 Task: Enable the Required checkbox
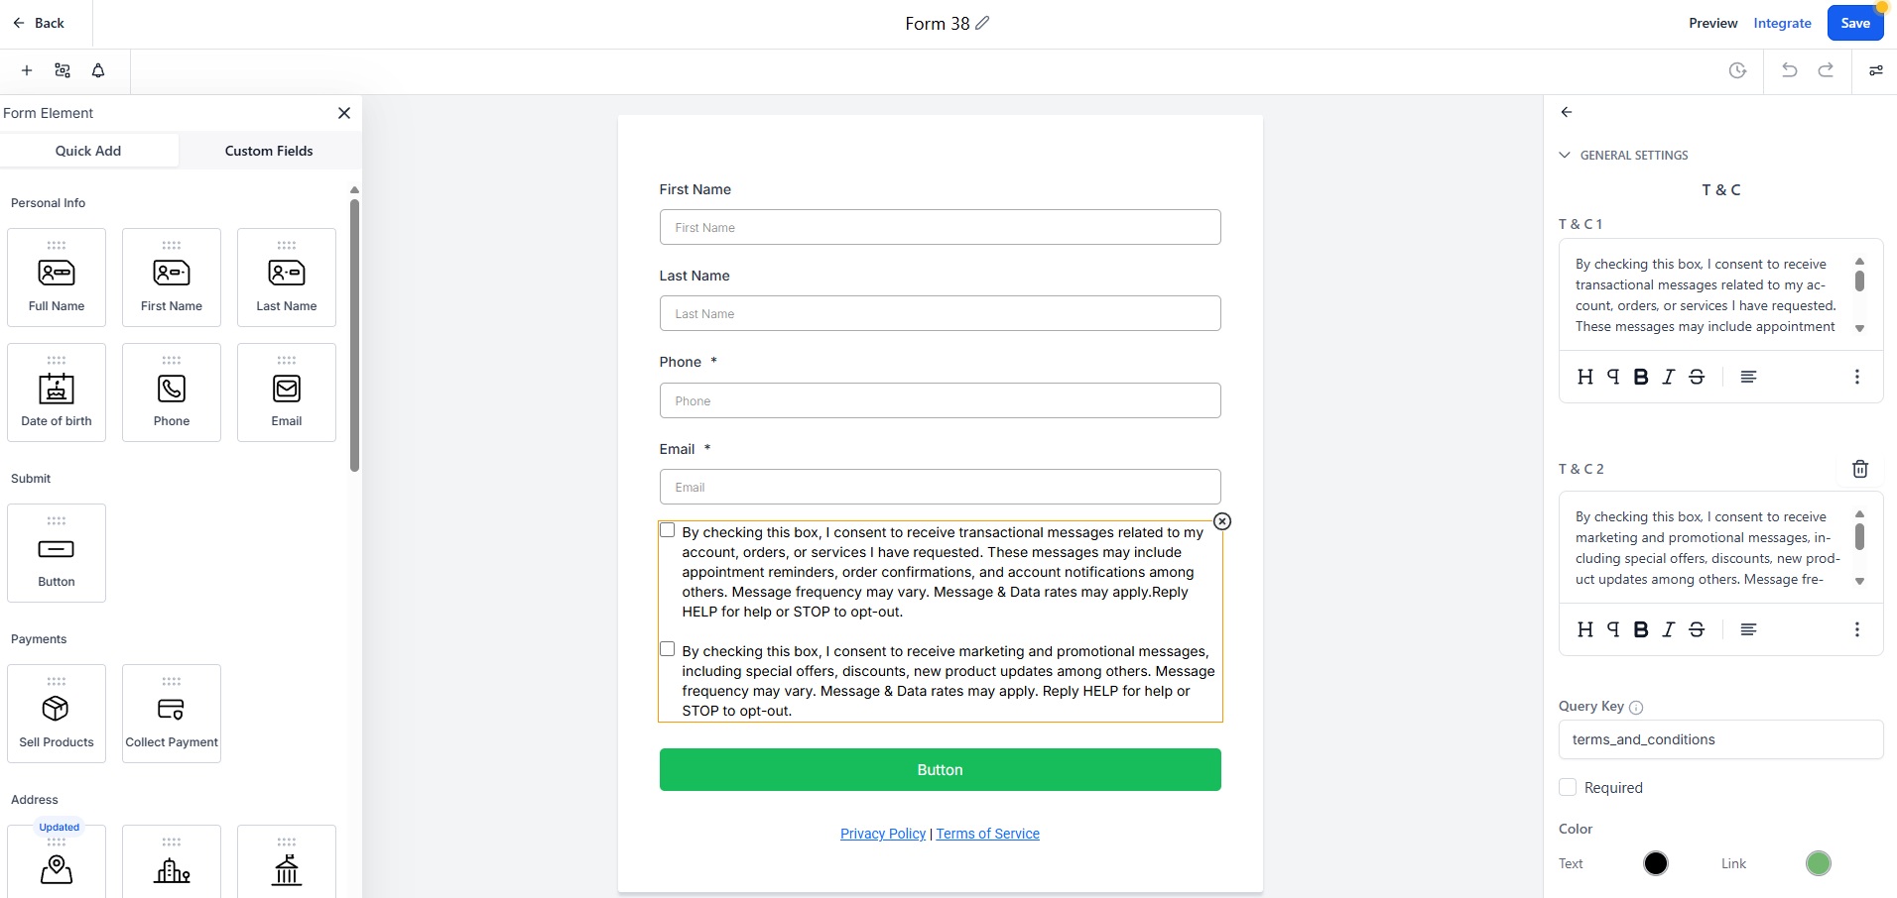tap(1568, 787)
